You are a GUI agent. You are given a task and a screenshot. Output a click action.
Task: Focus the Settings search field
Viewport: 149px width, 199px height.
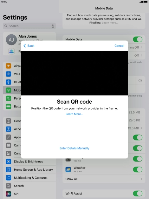[x=29, y=26]
